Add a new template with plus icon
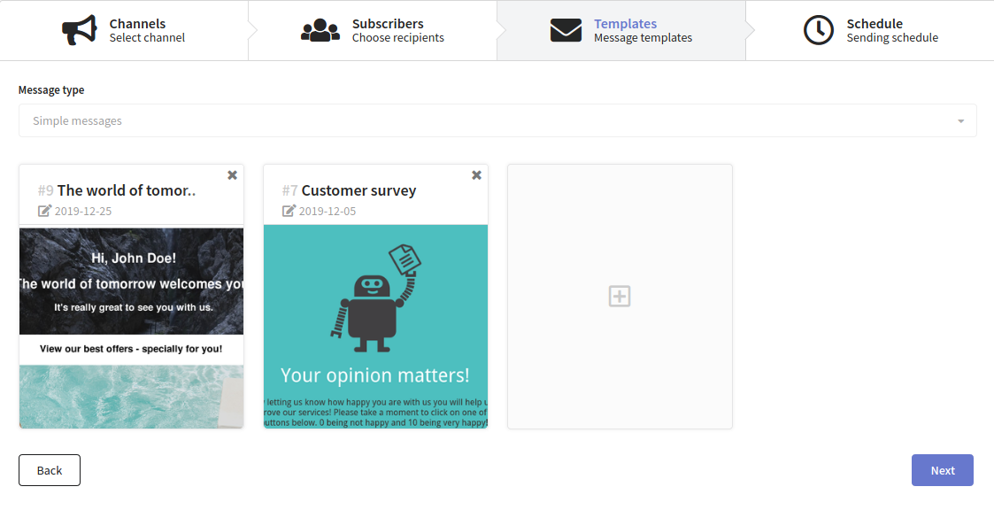The image size is (994, 510). (620, 297)
